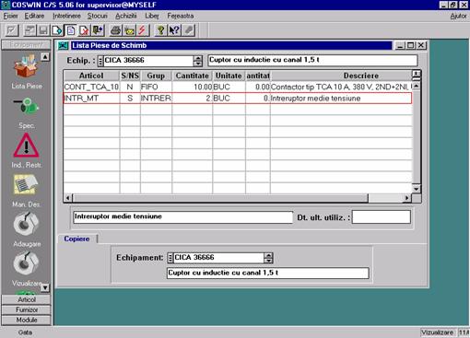The width and height of the screenshot is (470, 338).
Task: Open the Ajutor menu
Action: 458,16
